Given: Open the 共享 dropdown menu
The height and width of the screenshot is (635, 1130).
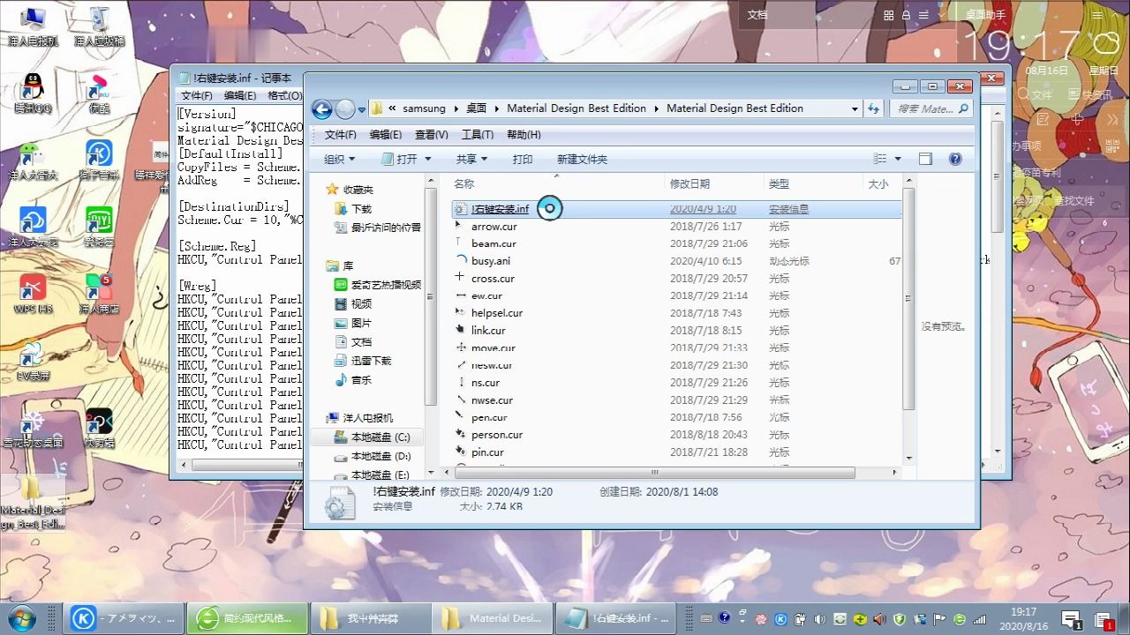Looking at the screenshot, I should click(471, 159).
